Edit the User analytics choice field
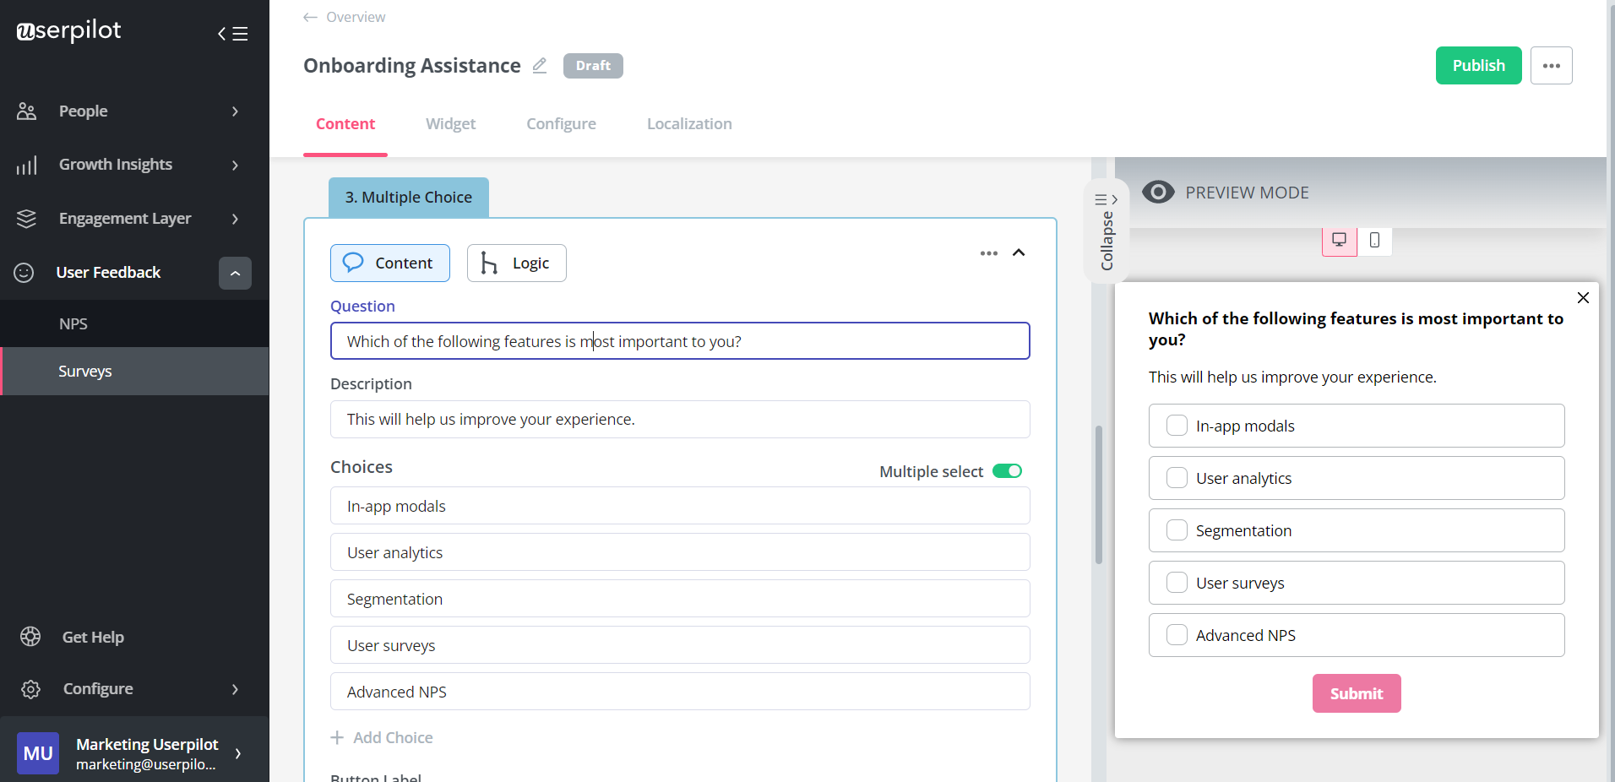The height and width of the screenshot is (782, 1615). (680, 552)
